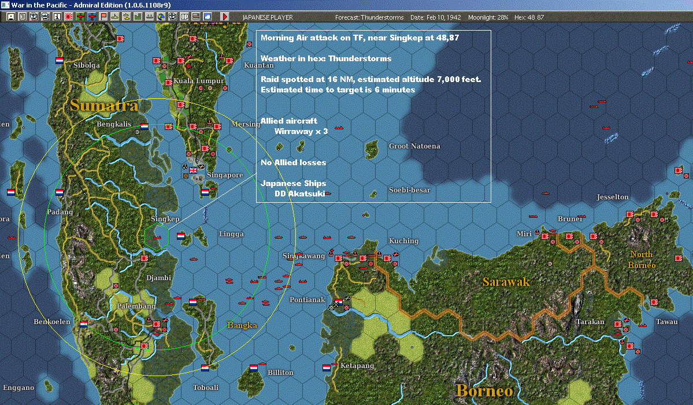
Task: Click the Japanese rising sun flag toolbar icon
Action: pos(69,17)
